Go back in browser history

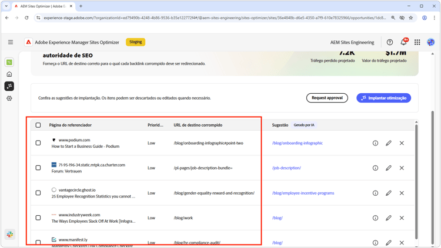coord(7,18)
